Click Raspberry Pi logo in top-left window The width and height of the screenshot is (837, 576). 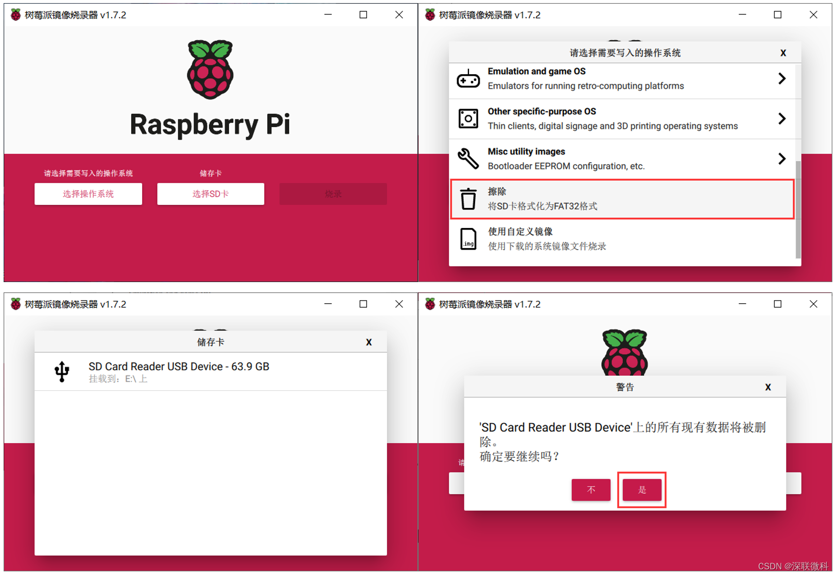tap(210, 69)
